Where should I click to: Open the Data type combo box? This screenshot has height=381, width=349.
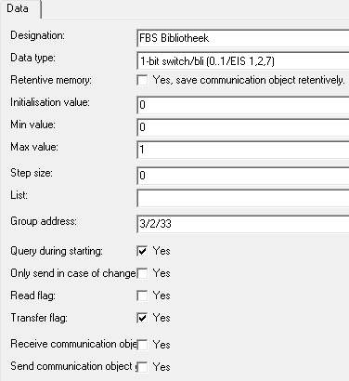[x=243, y=61]
